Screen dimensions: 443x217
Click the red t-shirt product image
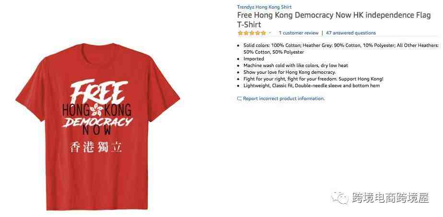click(x=98, y=126)
